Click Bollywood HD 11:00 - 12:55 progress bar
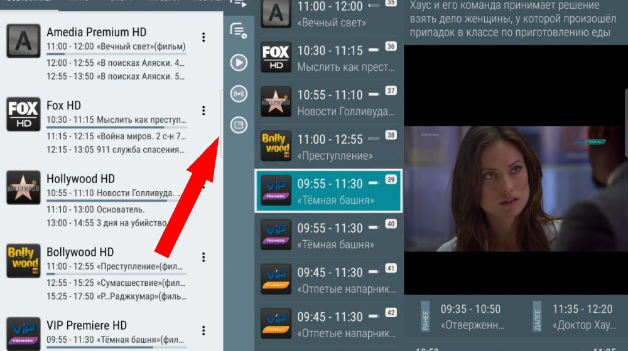The height and width of the screenshot is (351, 628). (117, 275)
